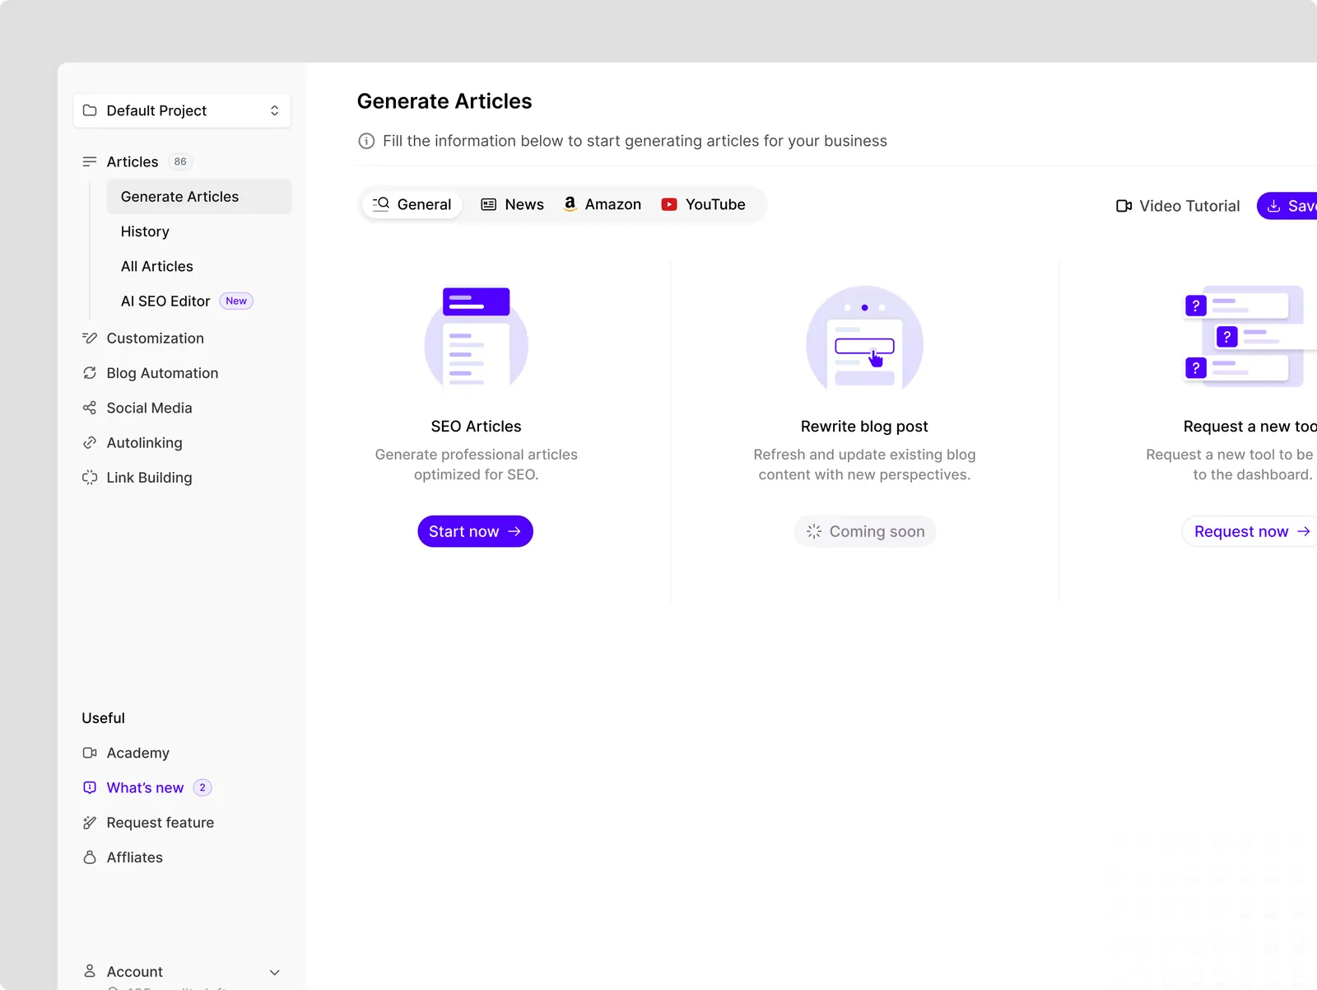This screenshot has height=990, width=1317.
Task: Click the Blog Automation refresh icon
Action: point(90,373)
